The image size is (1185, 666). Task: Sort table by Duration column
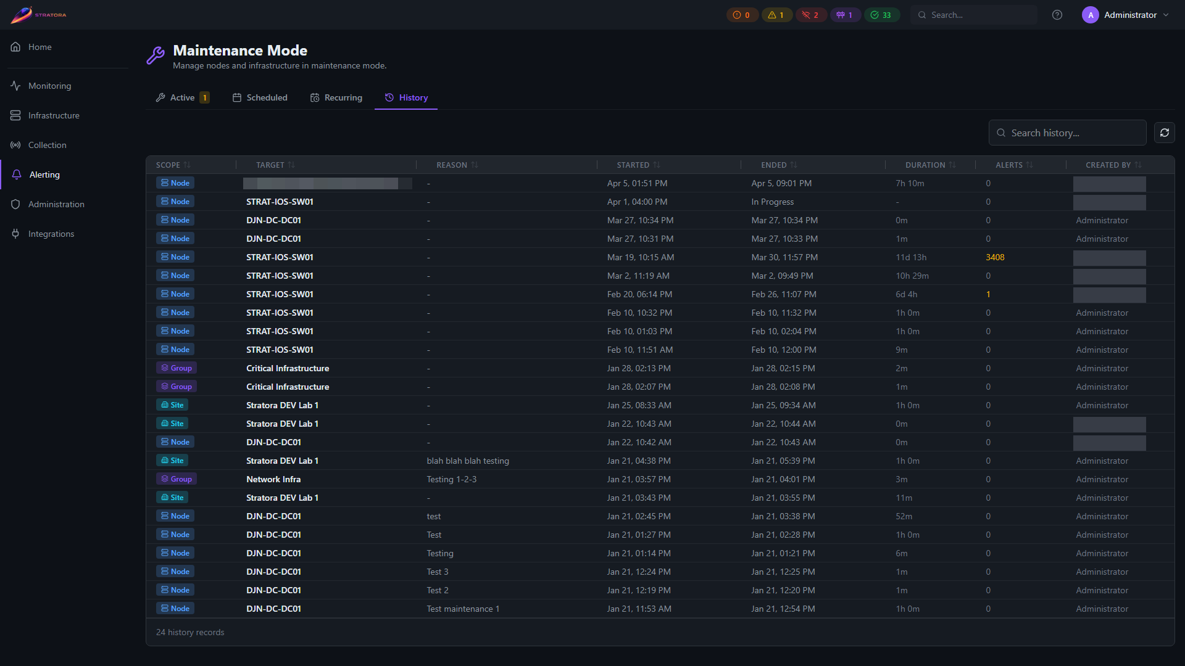pos(931,165)
